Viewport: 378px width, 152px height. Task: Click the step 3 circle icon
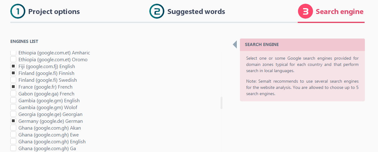coord(305,12)
